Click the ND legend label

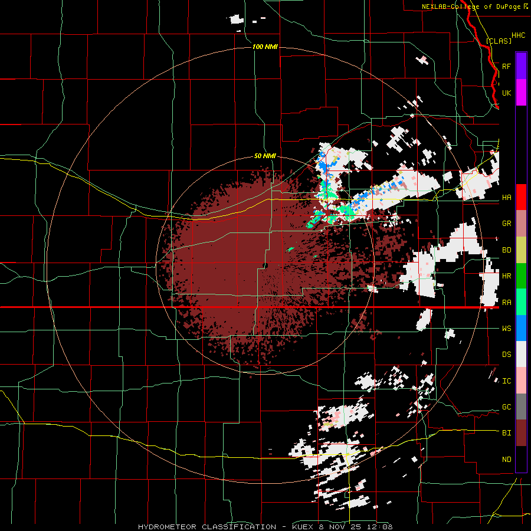pyautogui.click(x=506, y=460)
